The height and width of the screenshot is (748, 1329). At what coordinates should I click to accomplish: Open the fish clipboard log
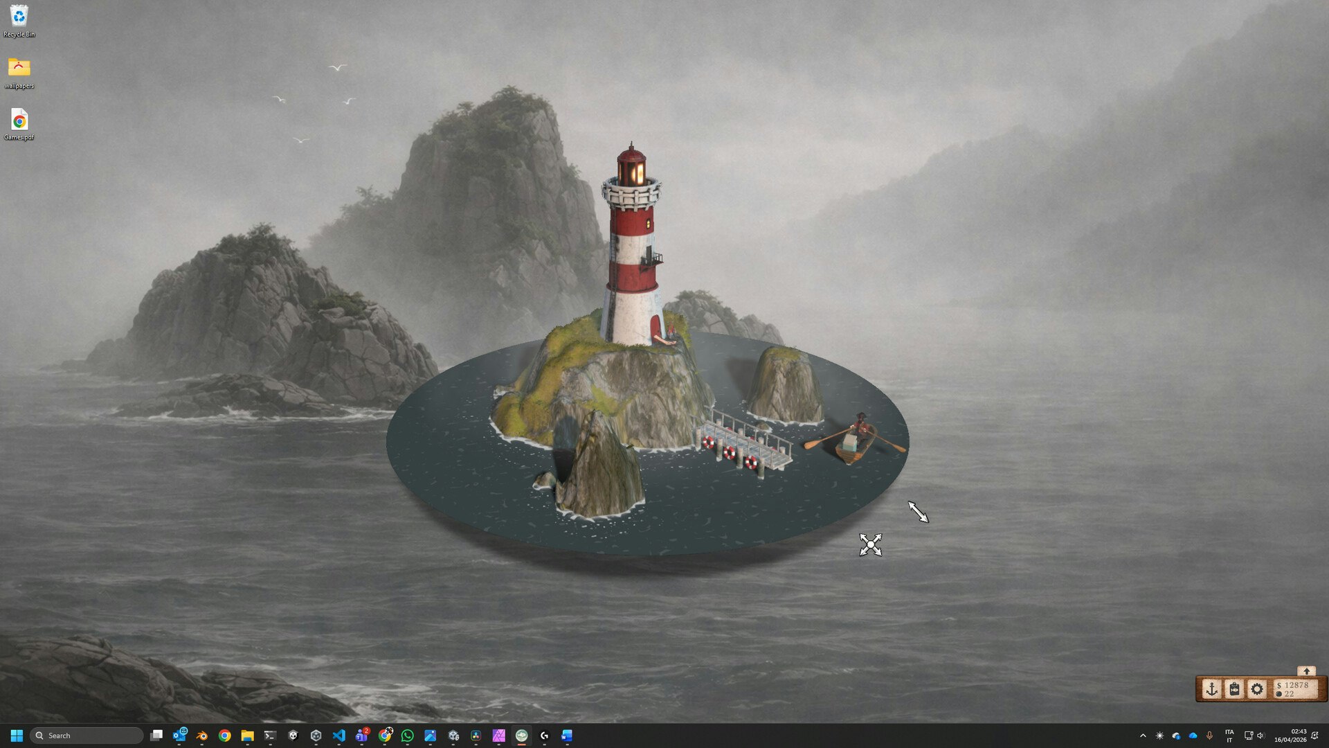coord(1234,689)
